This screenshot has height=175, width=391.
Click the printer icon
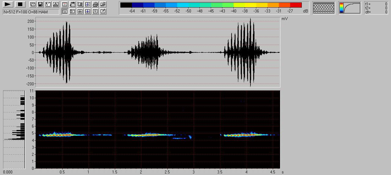click(95, 4)
